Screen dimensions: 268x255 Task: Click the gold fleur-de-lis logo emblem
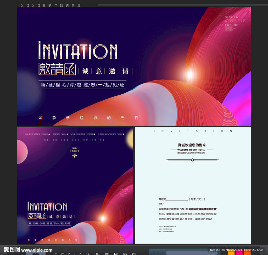click(75, 156)
